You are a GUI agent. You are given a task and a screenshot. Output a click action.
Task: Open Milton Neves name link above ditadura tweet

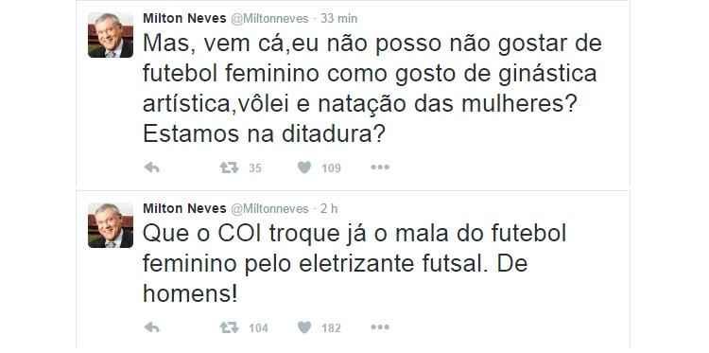tap(184, 19)
